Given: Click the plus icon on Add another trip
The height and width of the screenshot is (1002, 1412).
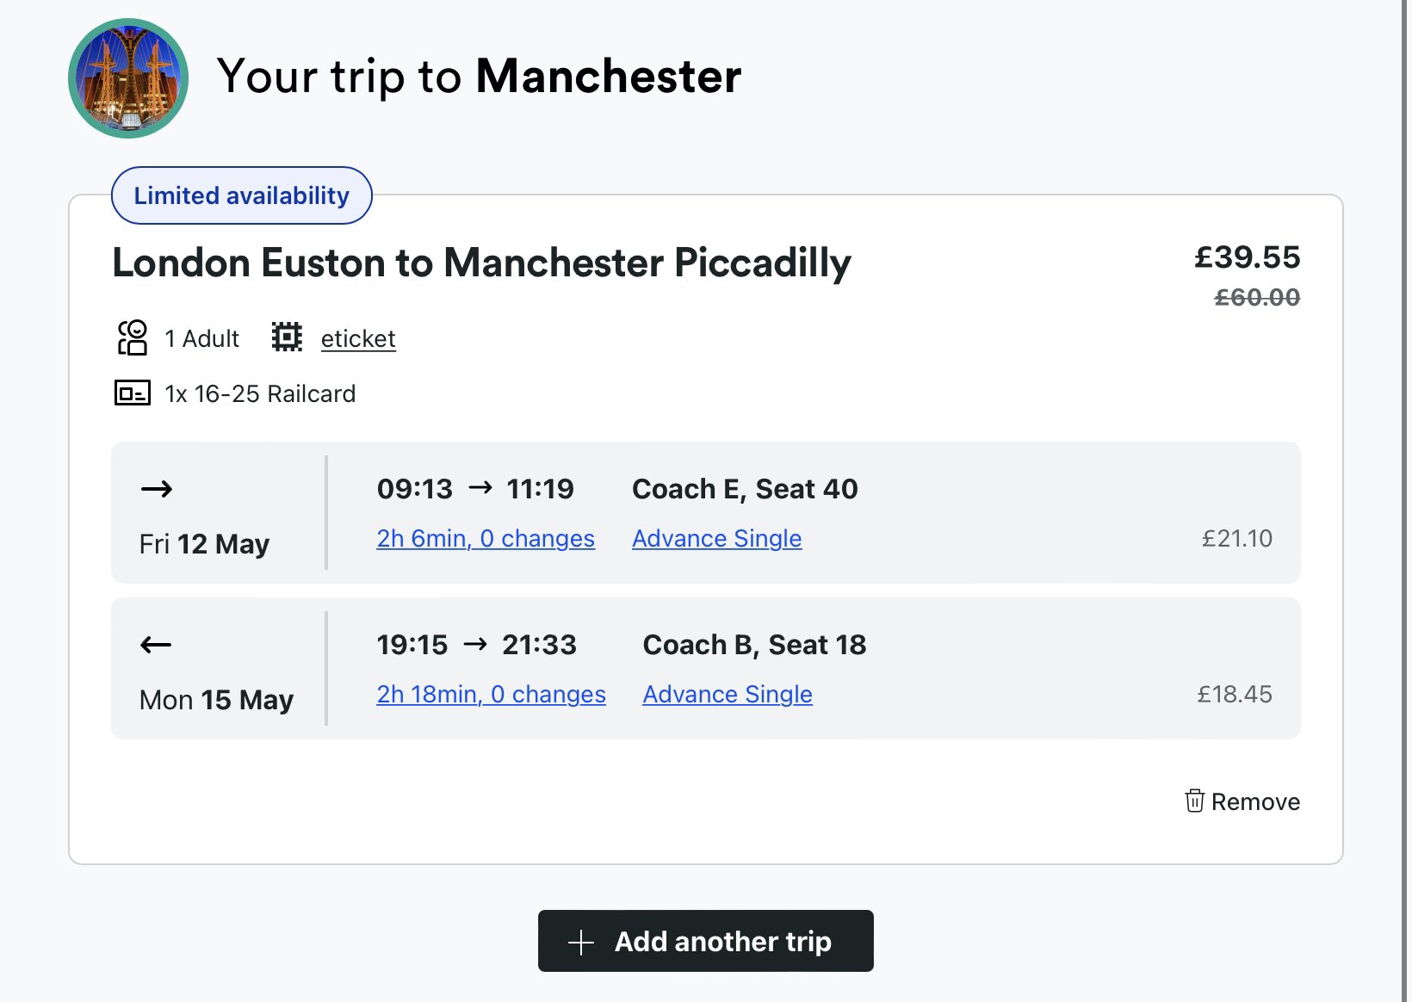Looking at the screenshot, I should [x=581, y=942].
